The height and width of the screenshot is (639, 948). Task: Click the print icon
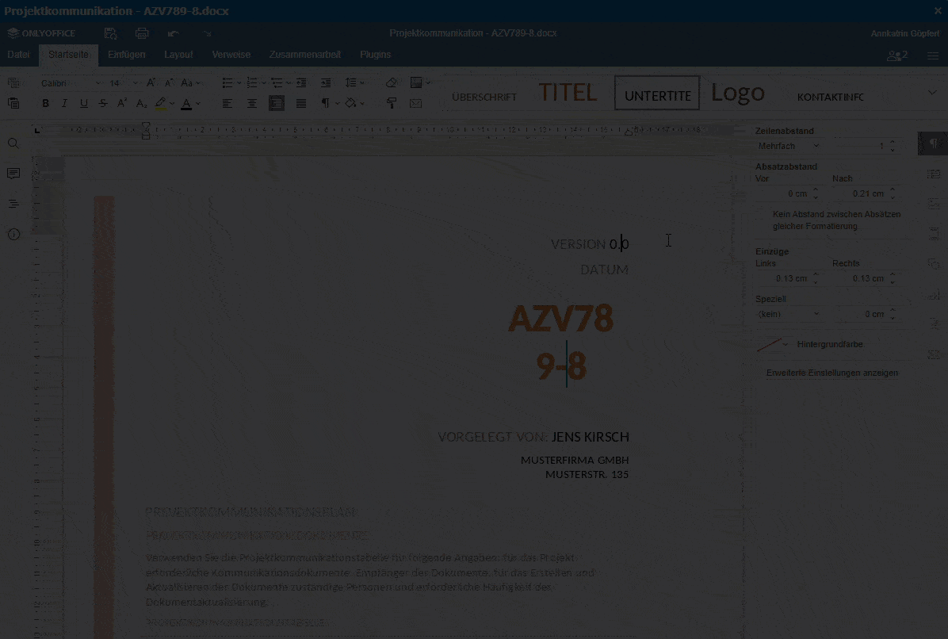pyautogui.click(x=142, y=33)
